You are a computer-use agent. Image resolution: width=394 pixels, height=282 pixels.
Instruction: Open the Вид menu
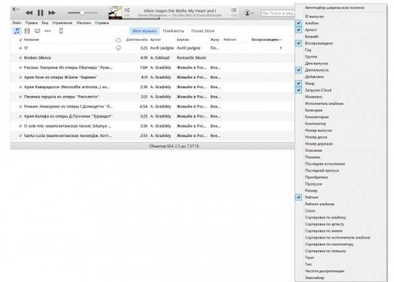(x=45, y=23)
